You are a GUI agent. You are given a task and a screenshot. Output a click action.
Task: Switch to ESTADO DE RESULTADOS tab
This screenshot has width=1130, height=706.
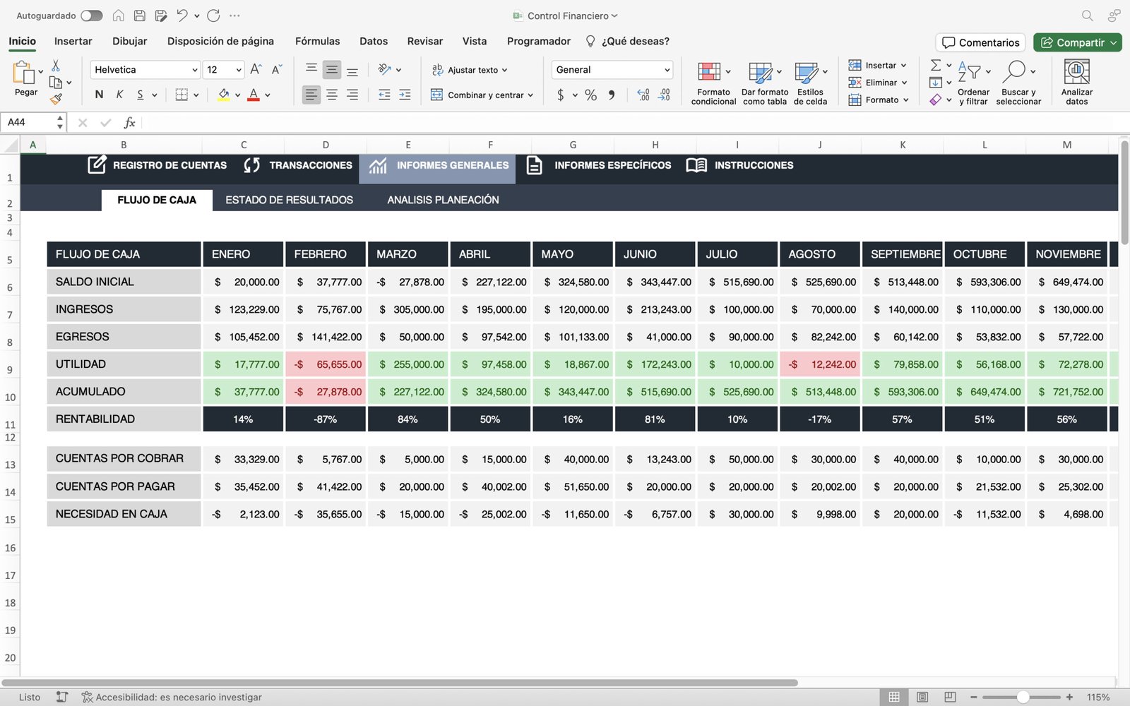tap(289, 200)
